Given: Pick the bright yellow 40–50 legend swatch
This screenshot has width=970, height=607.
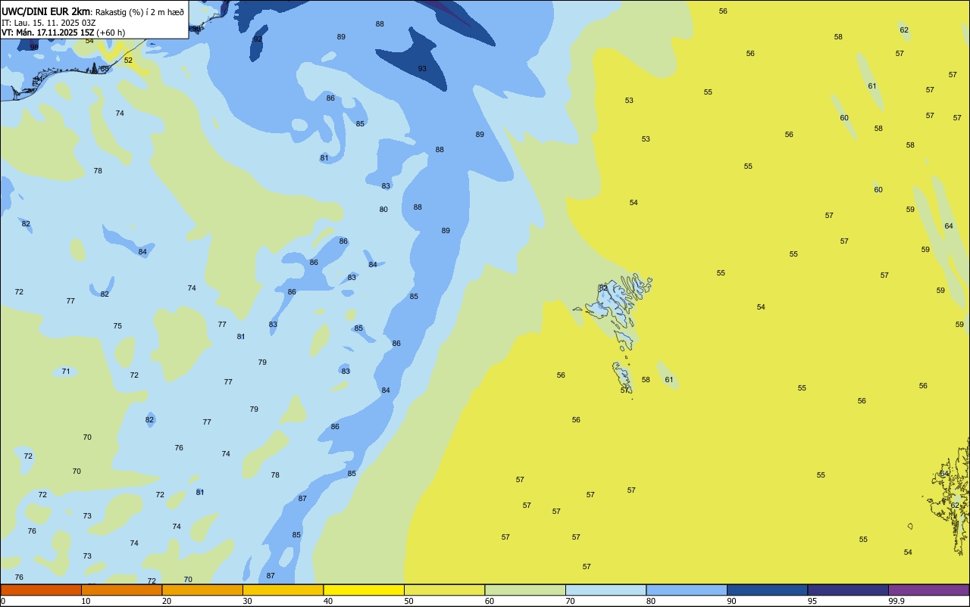Looking at the screenshot, I should coord(364,590).
